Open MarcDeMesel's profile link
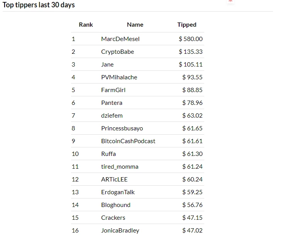Screen dimensions: 288x236 (x=120, y=39)
